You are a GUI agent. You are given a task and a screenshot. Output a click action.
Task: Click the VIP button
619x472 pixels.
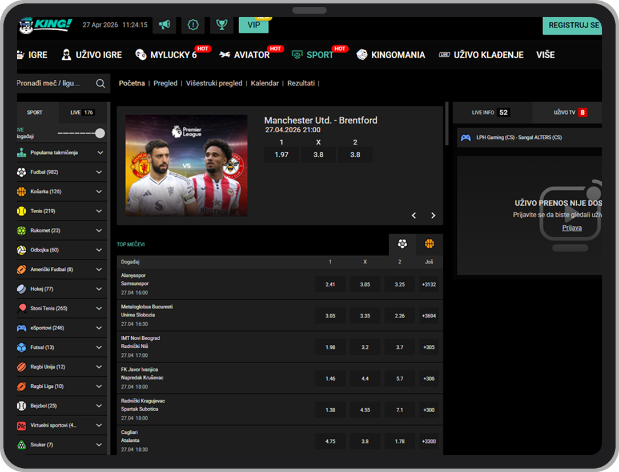(x=254, y=25)
